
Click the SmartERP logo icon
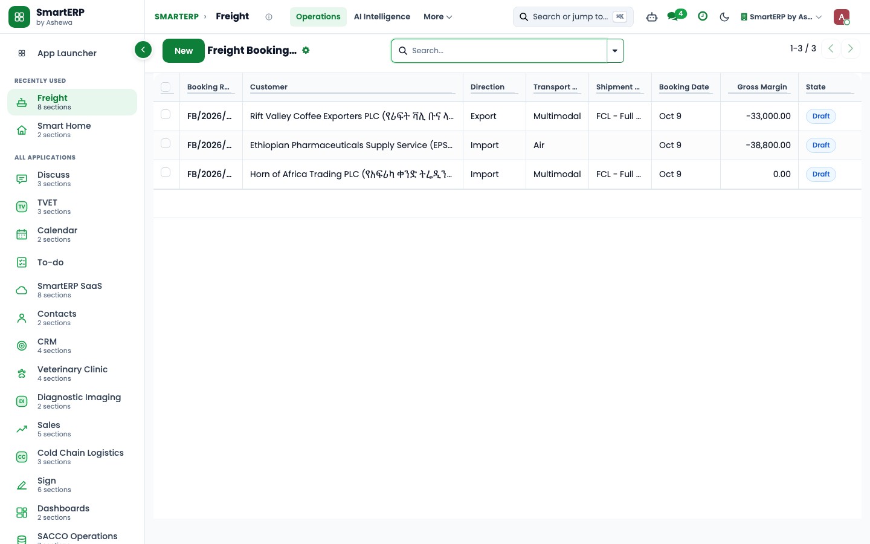tap(19, 17)
